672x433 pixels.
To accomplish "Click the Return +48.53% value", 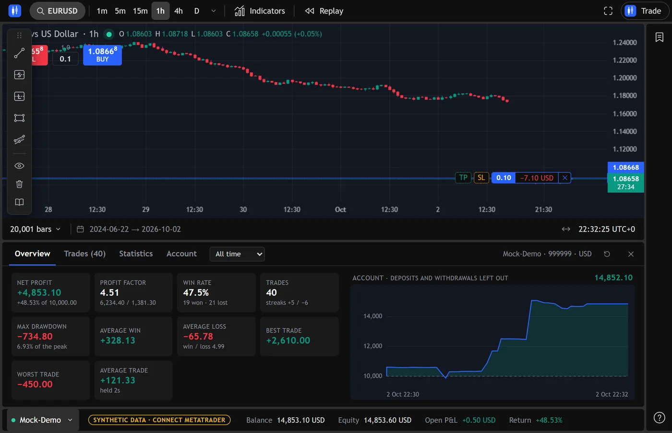I will (x=549, y=420).
